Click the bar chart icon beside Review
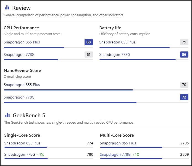Screen dimensions: 192x166 click(x=7, y=7)
